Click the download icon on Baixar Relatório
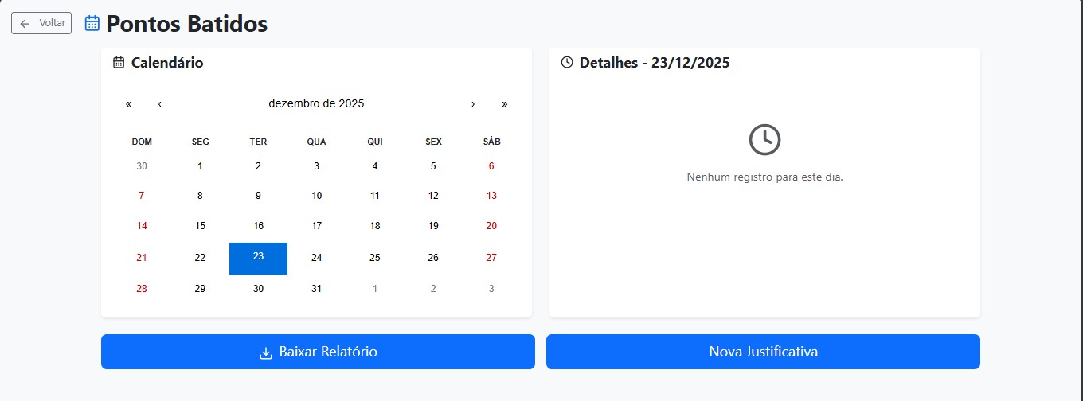This screenshot has height=401, width=1083. click(x=266, y=352)
